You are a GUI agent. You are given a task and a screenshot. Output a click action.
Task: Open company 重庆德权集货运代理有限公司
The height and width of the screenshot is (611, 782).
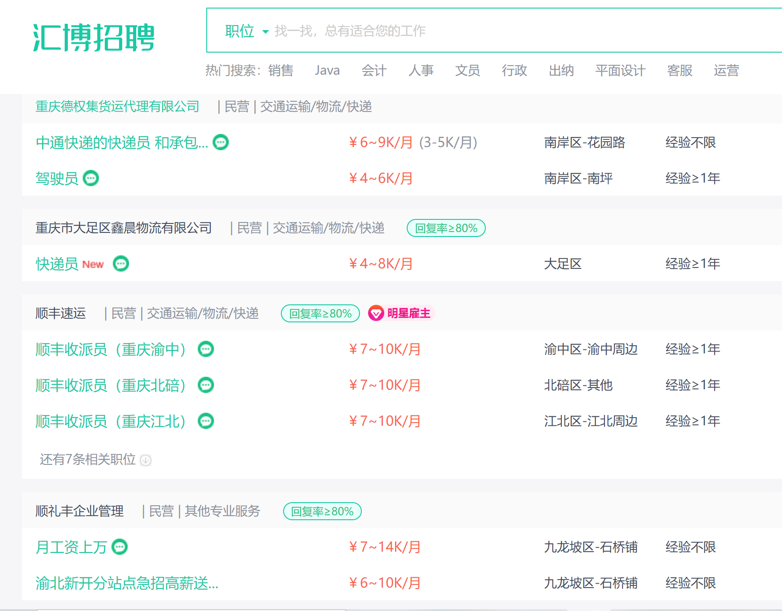click(x=117, y=107)
